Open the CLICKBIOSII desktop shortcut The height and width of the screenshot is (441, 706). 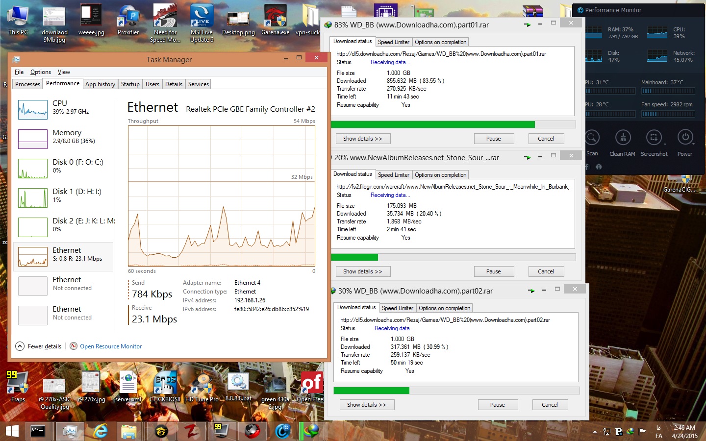tap(165, 387)
